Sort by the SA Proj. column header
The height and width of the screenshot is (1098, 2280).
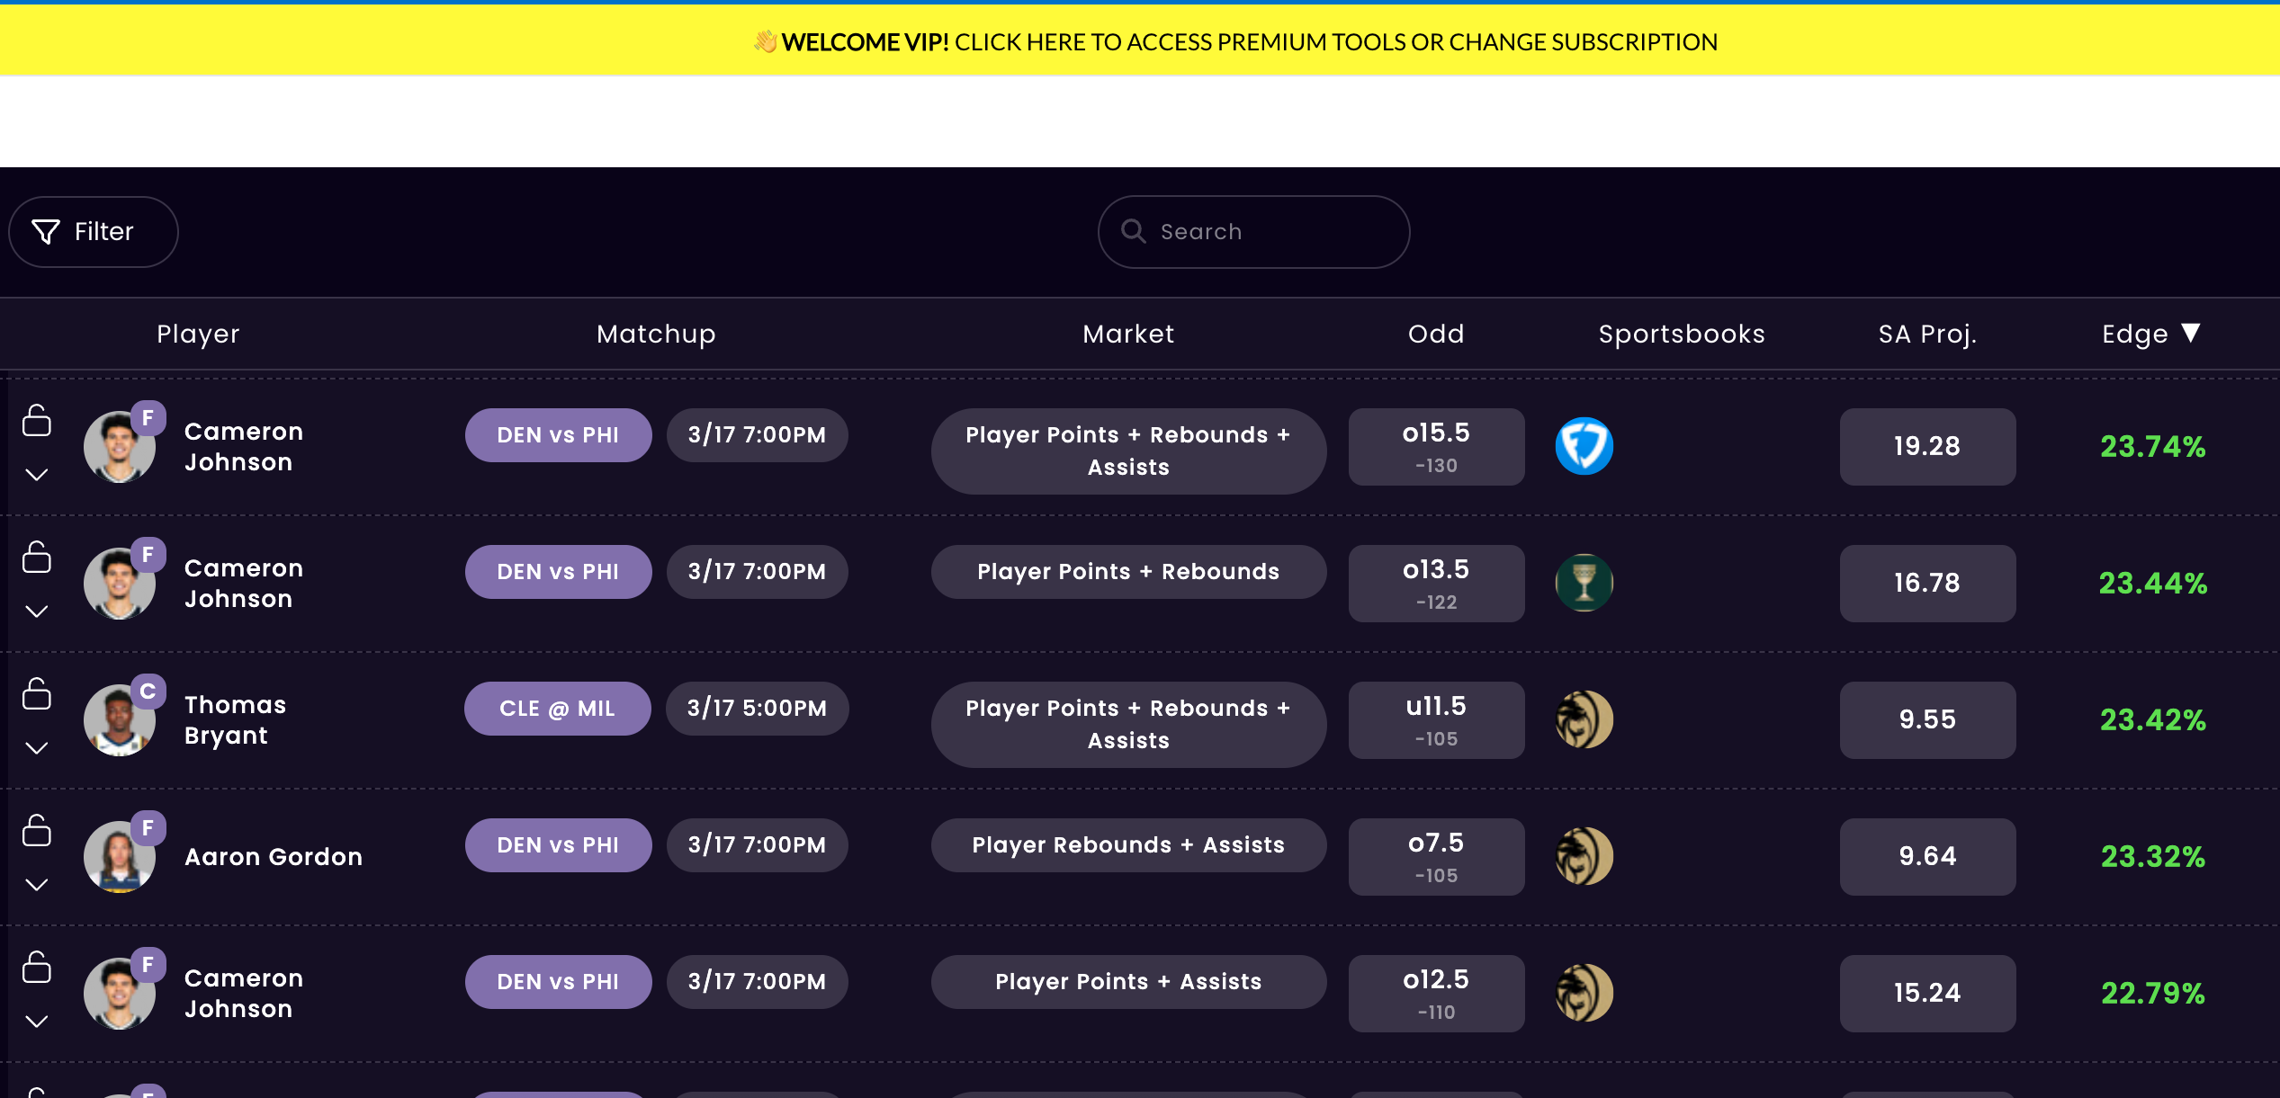pyautogui.click(x=1926, y=335)
